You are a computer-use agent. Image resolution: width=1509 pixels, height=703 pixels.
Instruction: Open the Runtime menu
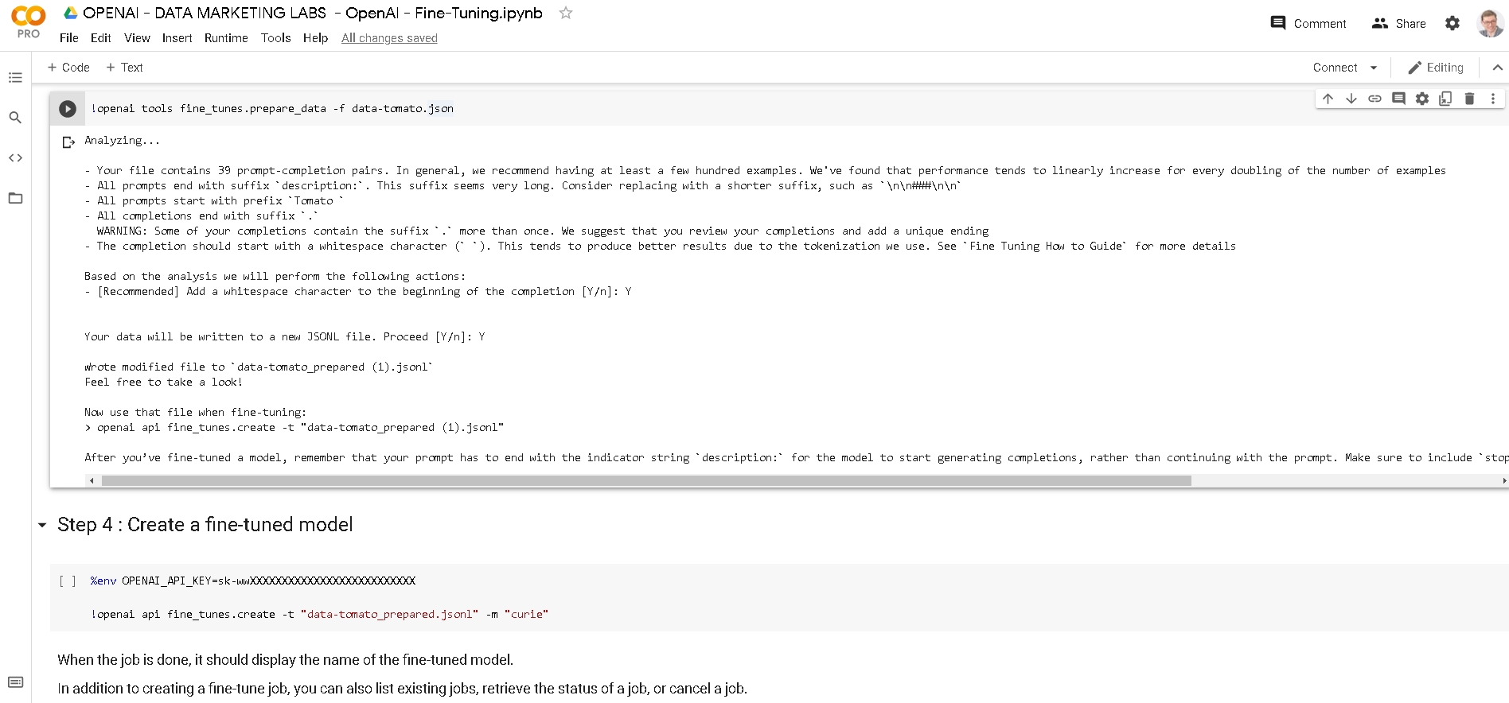tap(226, 38)
